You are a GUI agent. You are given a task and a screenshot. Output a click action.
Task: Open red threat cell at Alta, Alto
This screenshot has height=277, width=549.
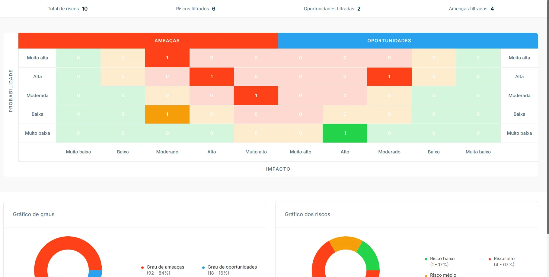point(212,77)
